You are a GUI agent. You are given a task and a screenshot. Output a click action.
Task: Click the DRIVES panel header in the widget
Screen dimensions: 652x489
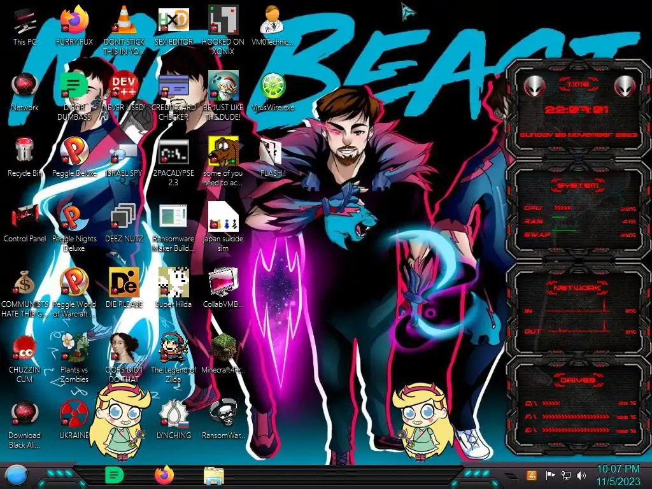pos(578,380)
